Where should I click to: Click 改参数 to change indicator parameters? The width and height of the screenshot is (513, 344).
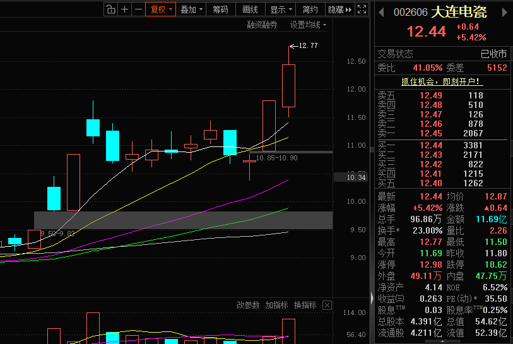point(248,305)
